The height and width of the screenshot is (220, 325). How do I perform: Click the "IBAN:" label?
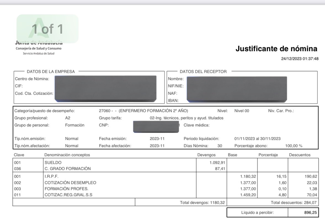pyautogui.click(x=173, y=100)
